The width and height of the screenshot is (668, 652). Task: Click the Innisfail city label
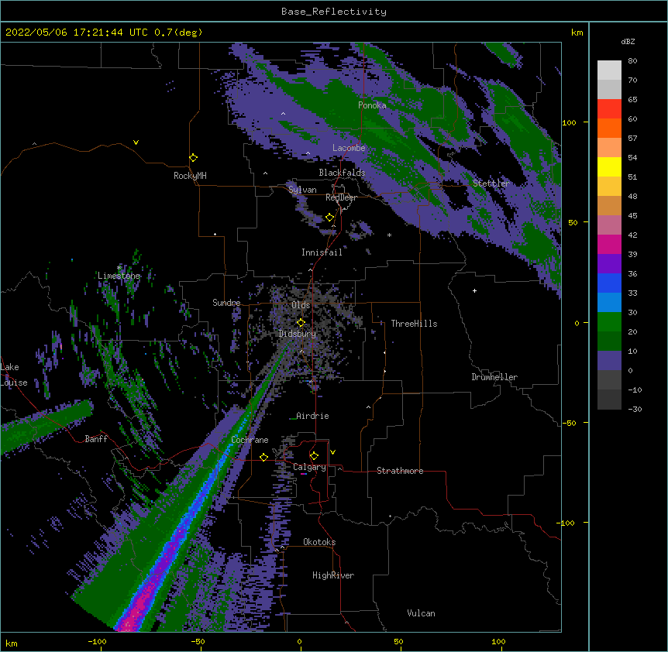pyautogui.click(x=322, y=252)
